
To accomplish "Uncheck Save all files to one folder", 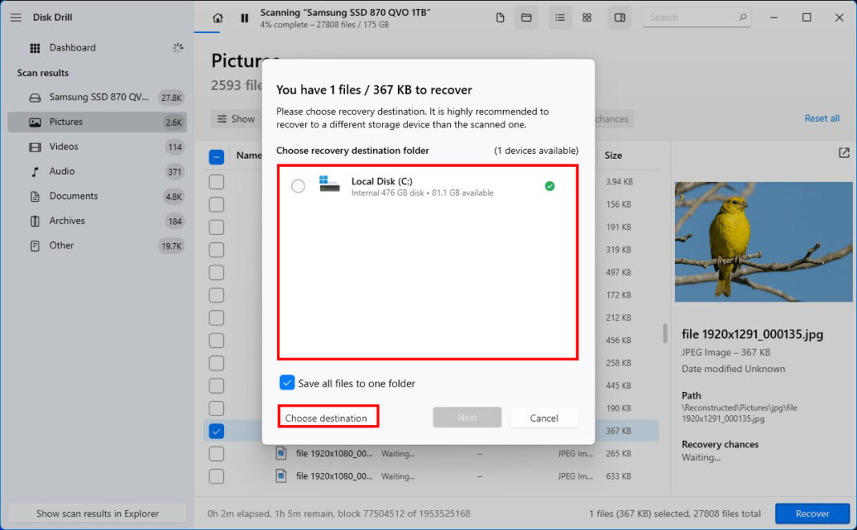I will pyautogui.click(x=287, y=382).
